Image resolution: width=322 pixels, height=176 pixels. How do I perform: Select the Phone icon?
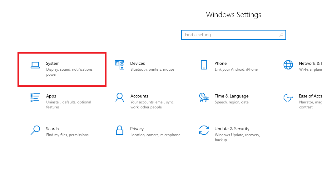(204, 65)
